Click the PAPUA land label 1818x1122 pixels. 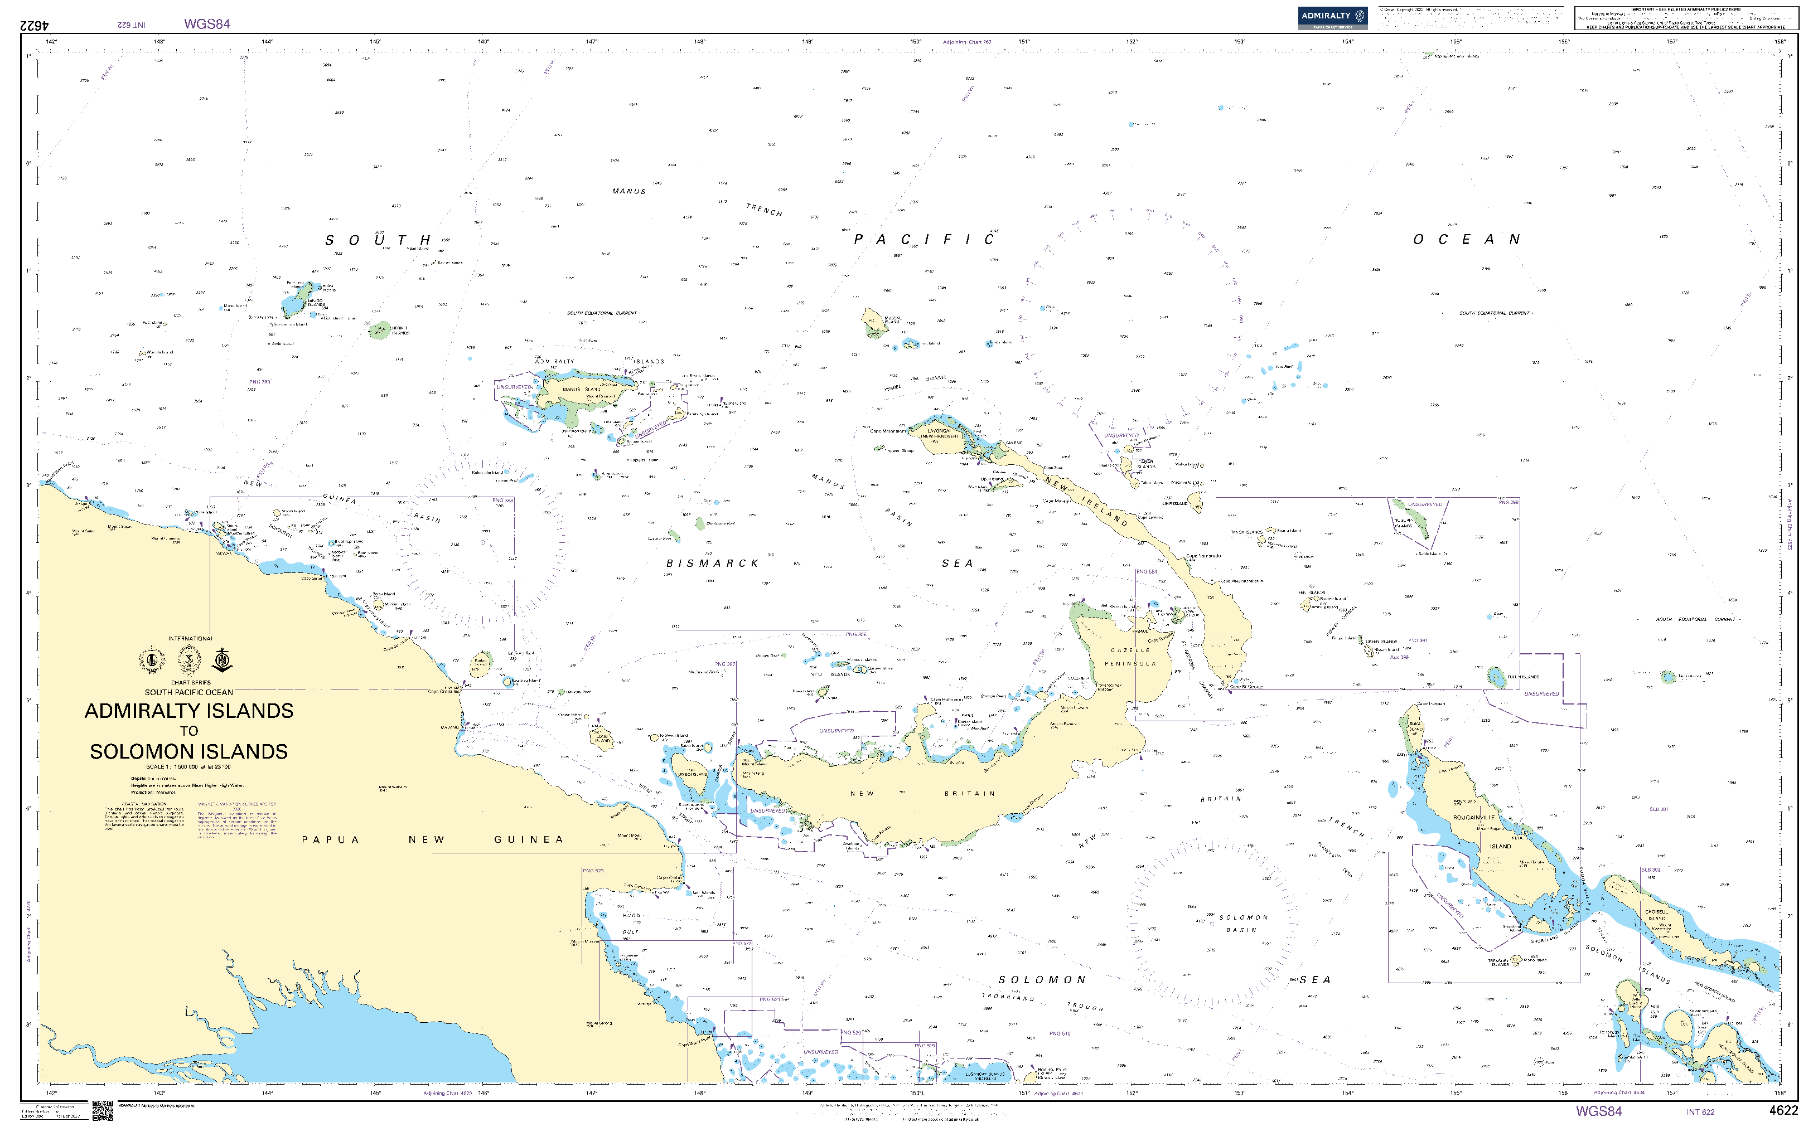click(x=330, y=840)
